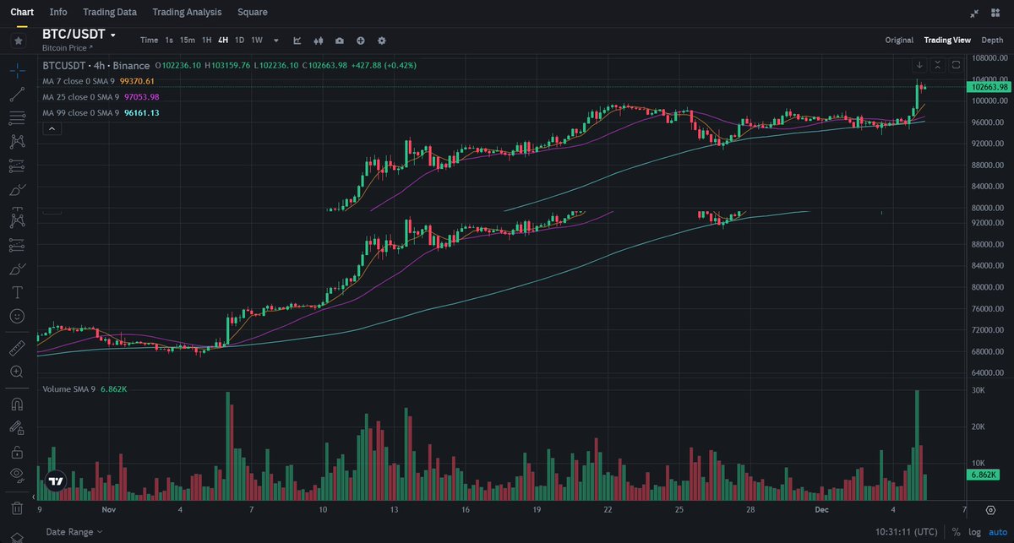The height and width of the screenshot is (543, 1014).
Task: Collapse the pane with chevrons button
Action: pos(938,64)
